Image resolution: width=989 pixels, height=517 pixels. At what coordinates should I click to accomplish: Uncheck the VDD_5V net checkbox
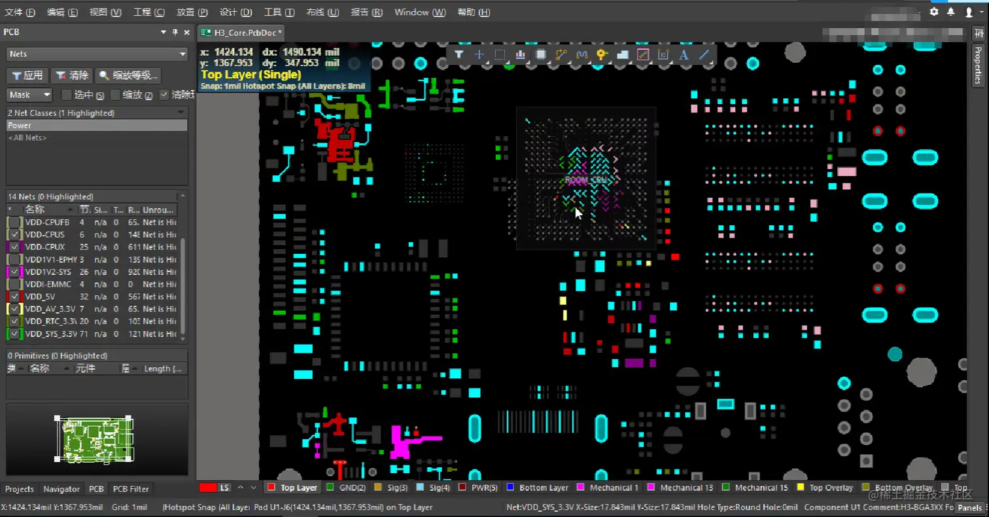(15, 296)
